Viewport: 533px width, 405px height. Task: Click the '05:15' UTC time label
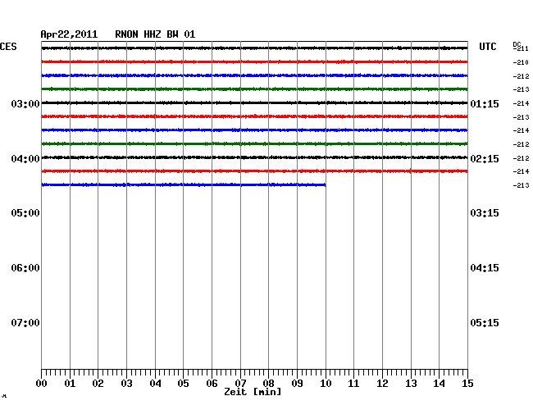coord(485,322)
